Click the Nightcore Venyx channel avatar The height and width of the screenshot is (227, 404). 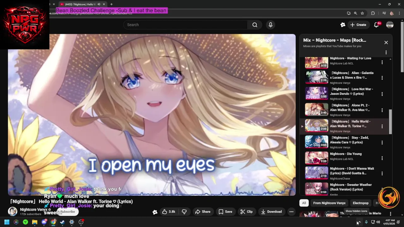(12, 212)
